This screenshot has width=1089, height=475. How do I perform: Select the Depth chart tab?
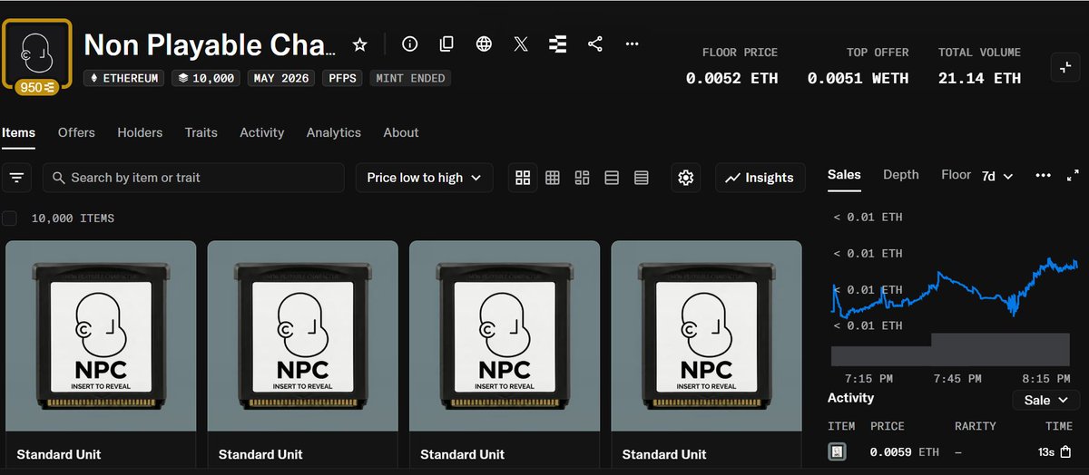point(901,175)
